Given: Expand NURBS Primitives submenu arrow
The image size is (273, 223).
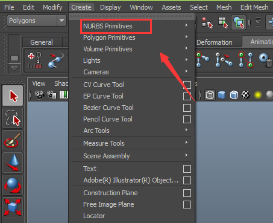Looking at the screenshot, I should pyautogui.click(x=186, y=25).
